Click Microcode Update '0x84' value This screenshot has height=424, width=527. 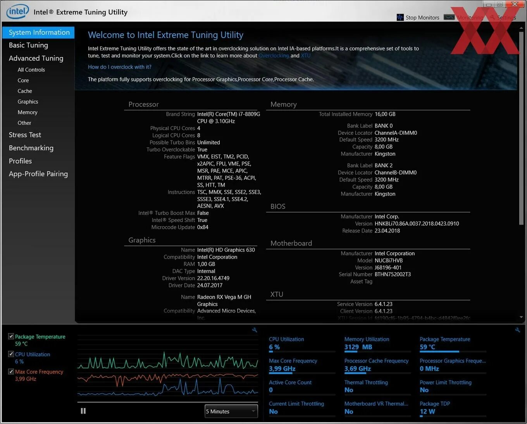point(203,227)
